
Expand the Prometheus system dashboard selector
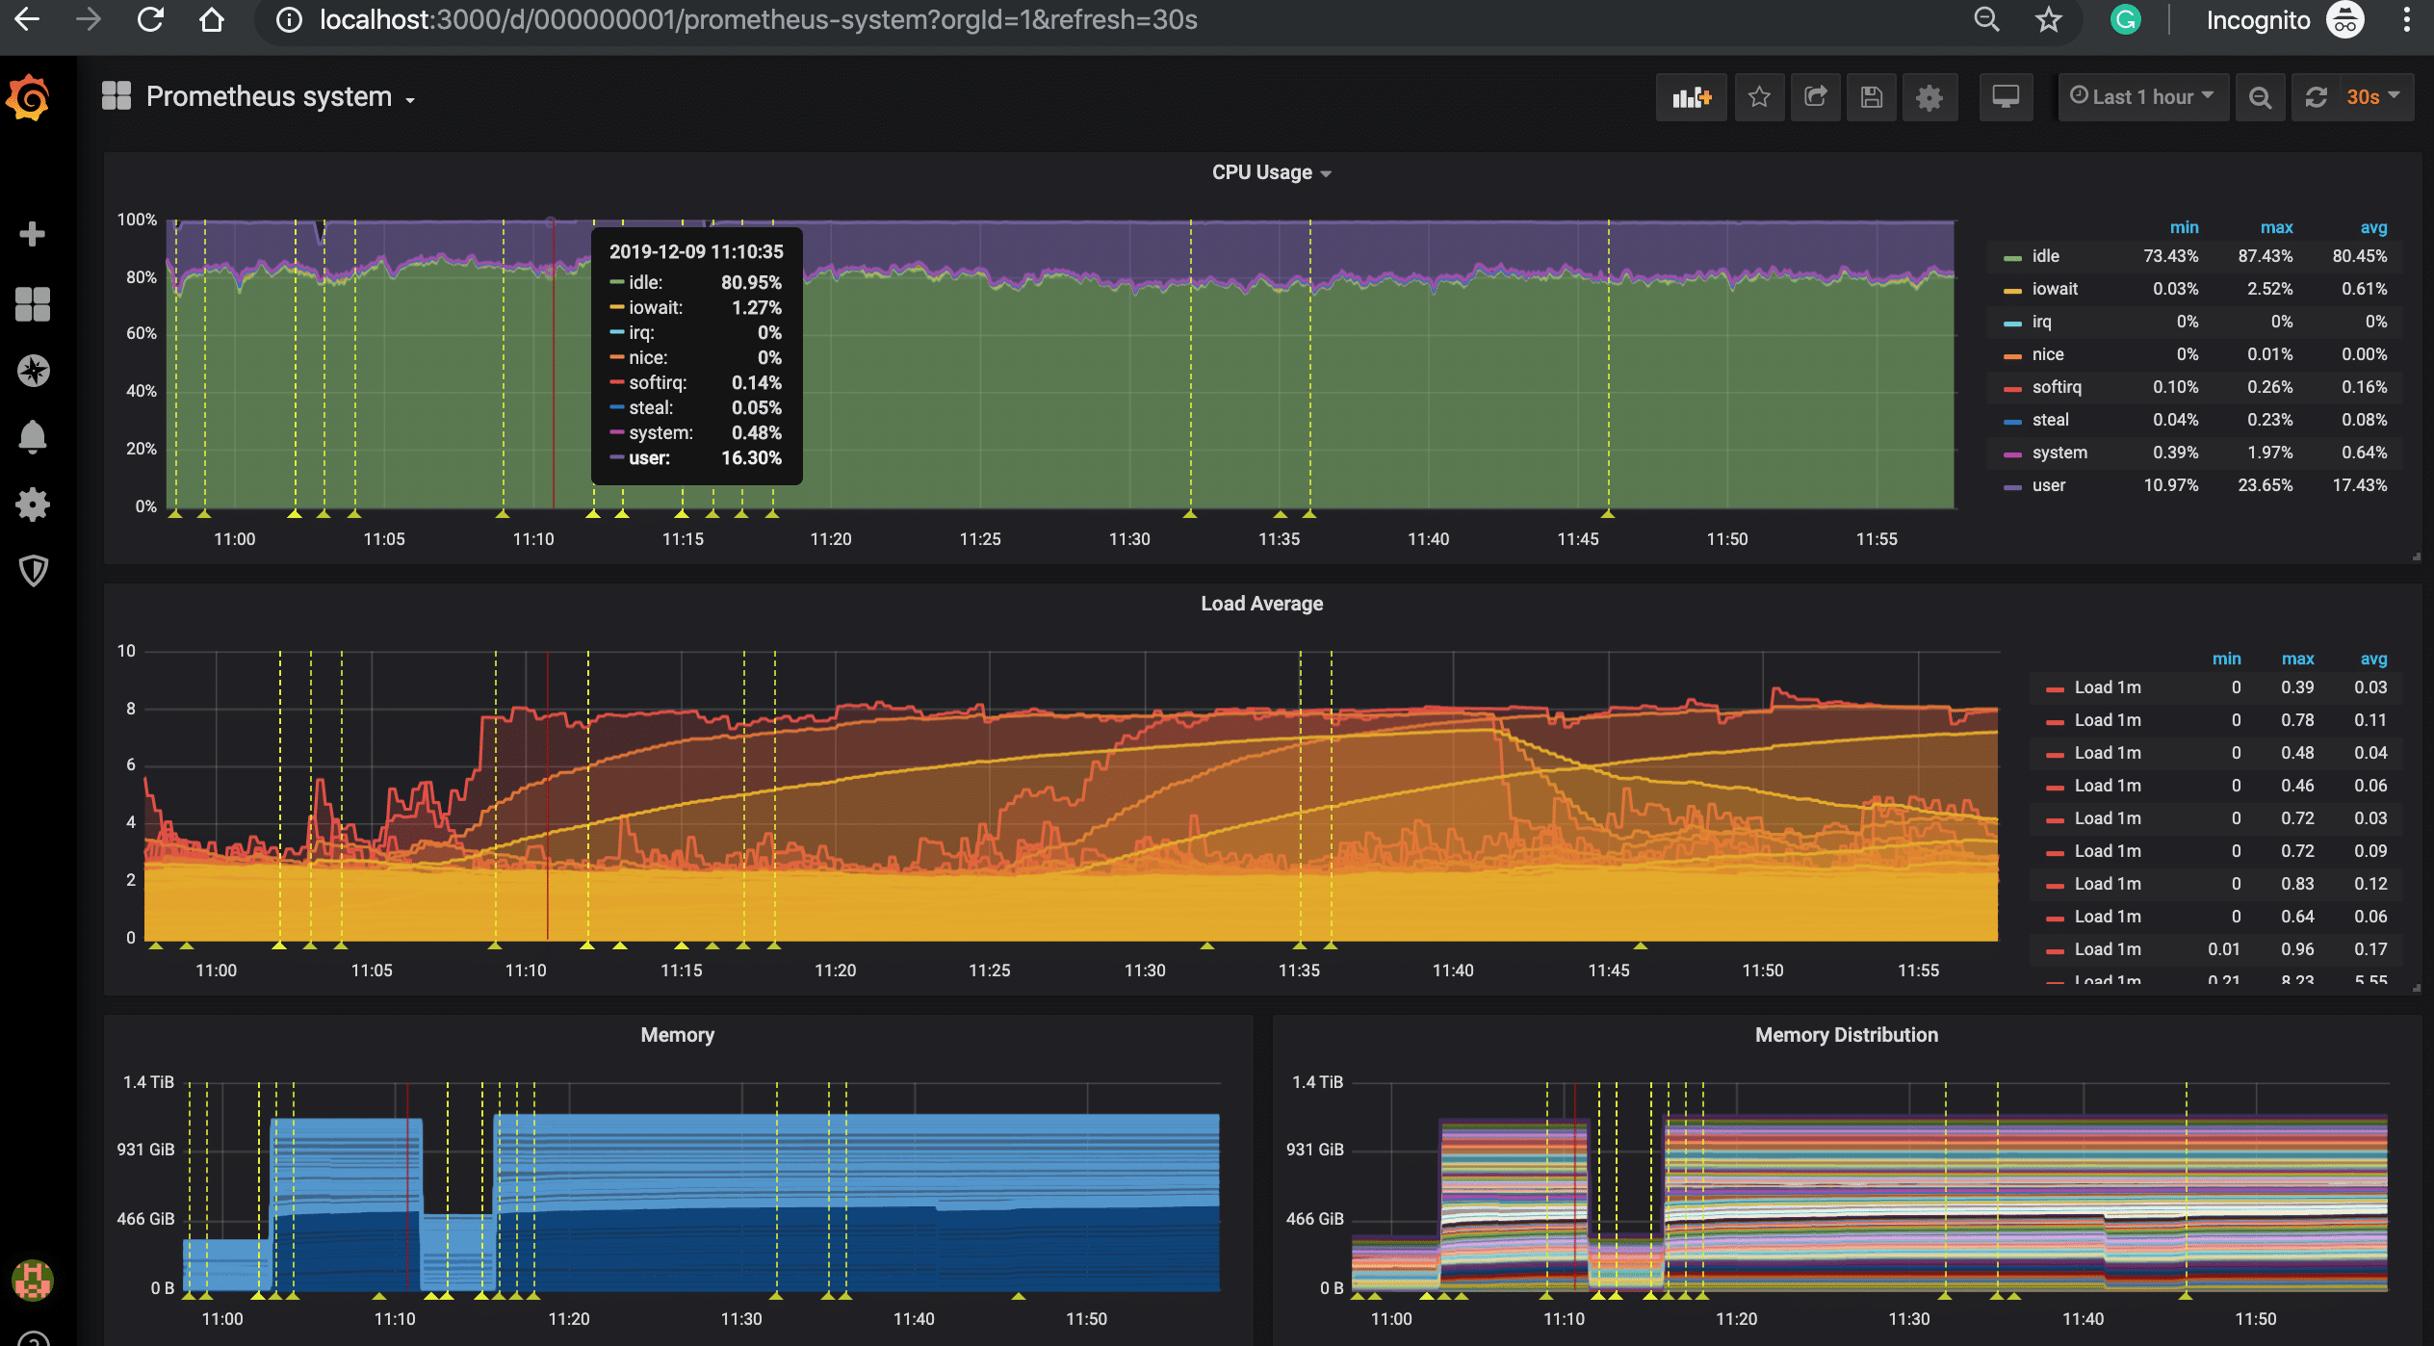(x=279, y=96)
